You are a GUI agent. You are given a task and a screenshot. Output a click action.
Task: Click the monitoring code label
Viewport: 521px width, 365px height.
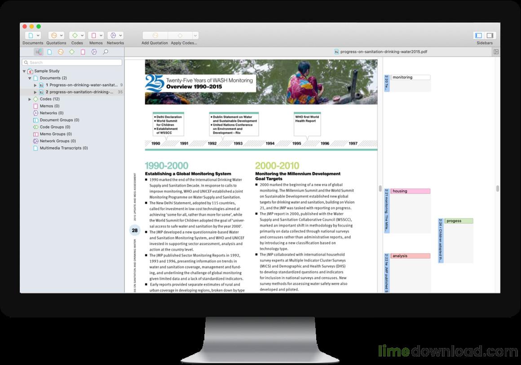coord(411,77)
